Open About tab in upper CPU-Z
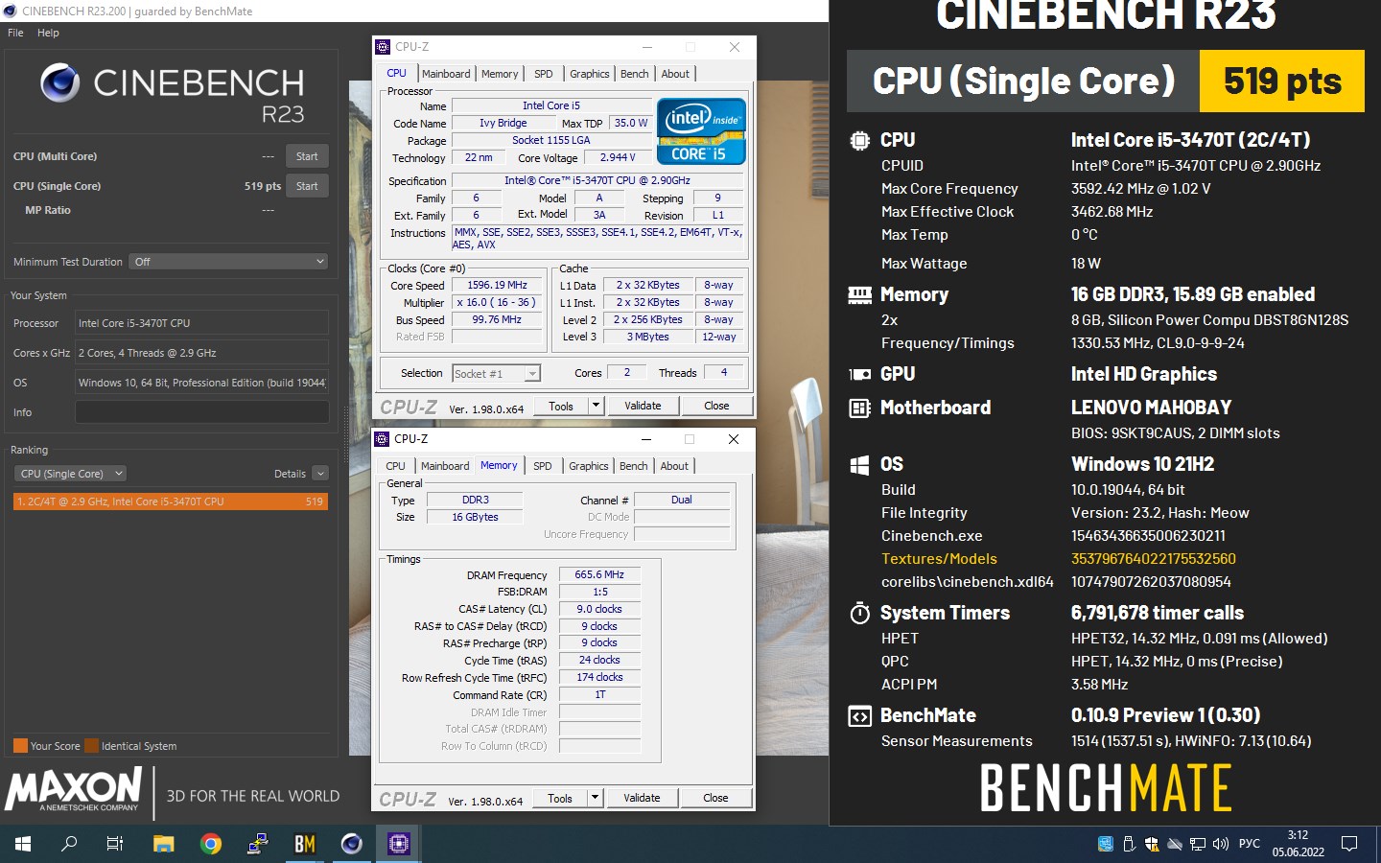The width and height of the screenshot is (1381, 863). click(675, 74)
